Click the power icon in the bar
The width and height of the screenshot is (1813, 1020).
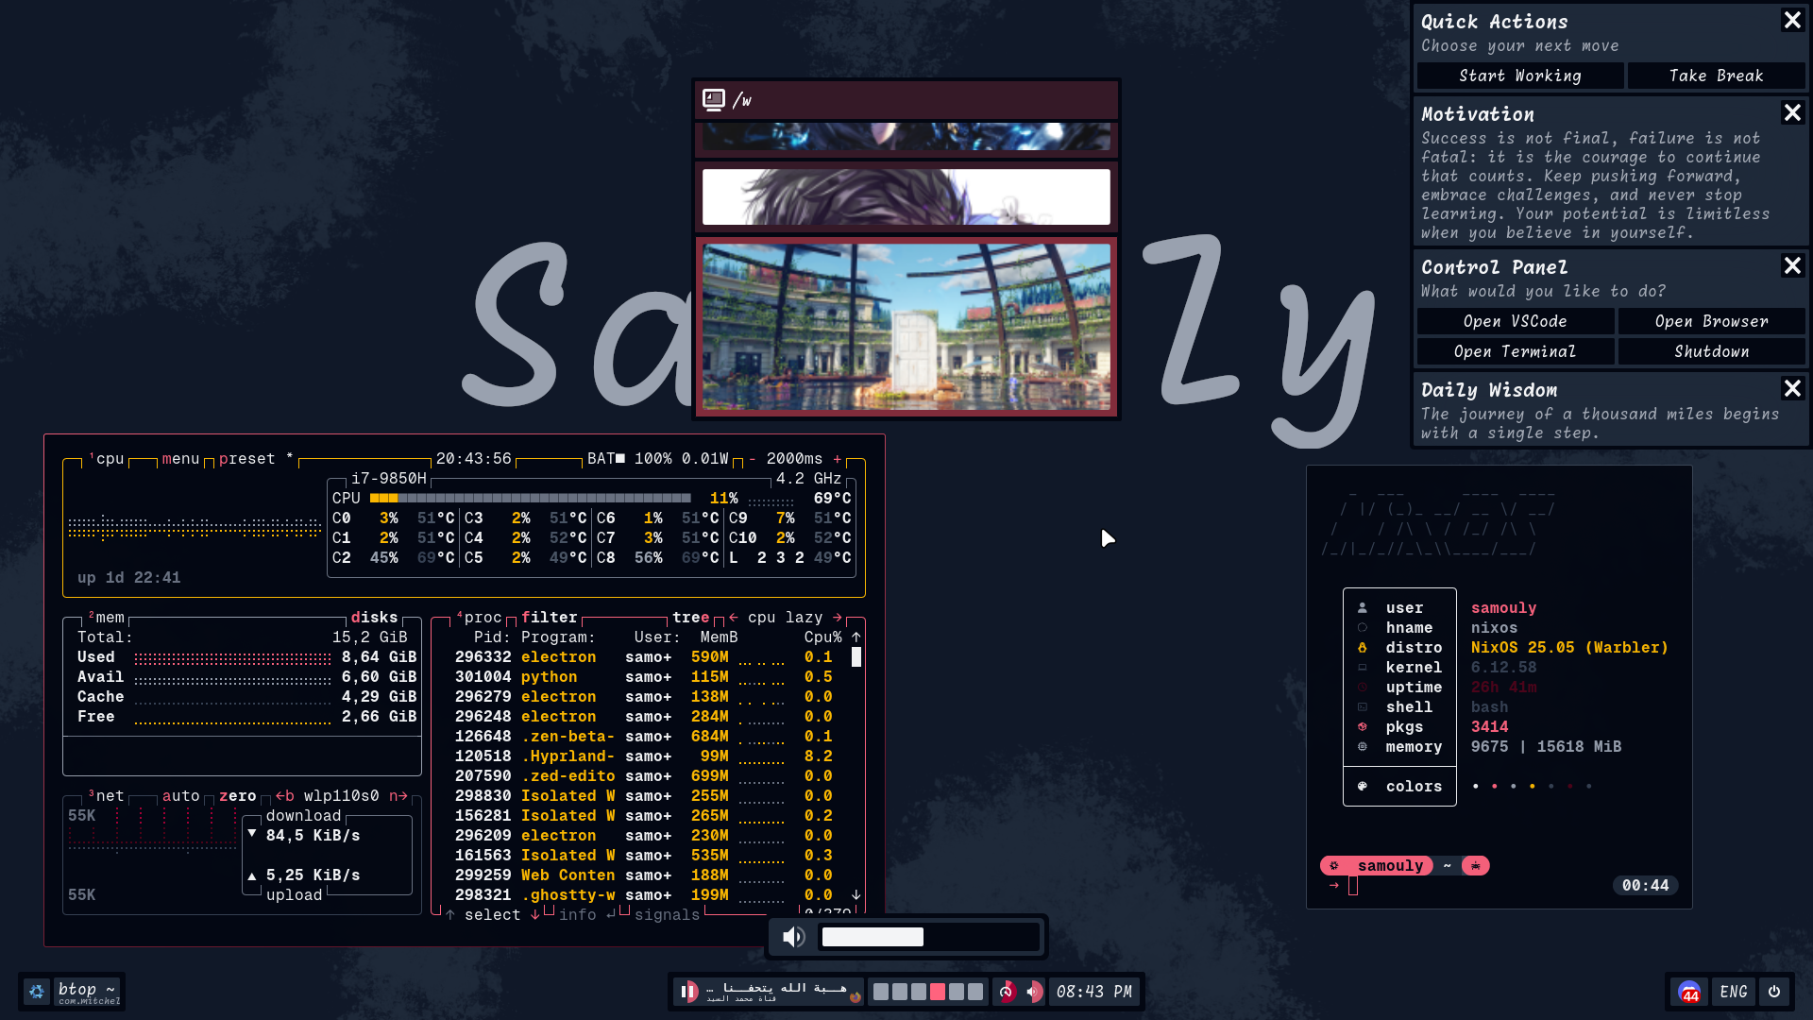pos(1774,992)
